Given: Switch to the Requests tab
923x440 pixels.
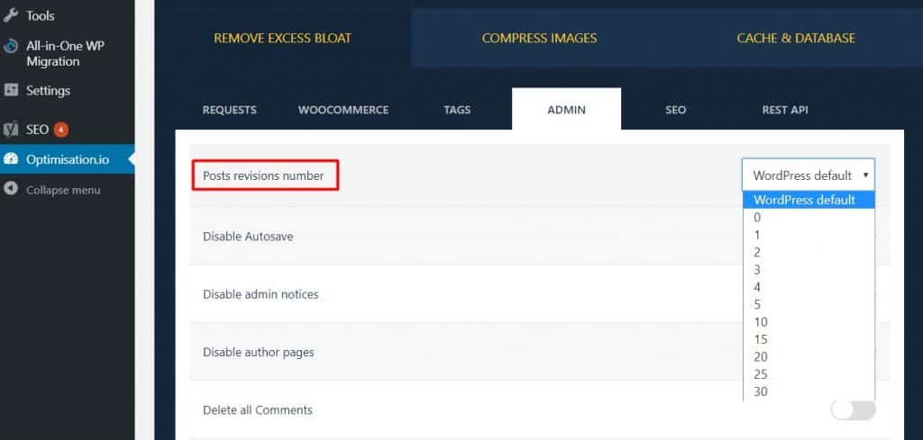Looking at the screenshot, I should point(230,110).
